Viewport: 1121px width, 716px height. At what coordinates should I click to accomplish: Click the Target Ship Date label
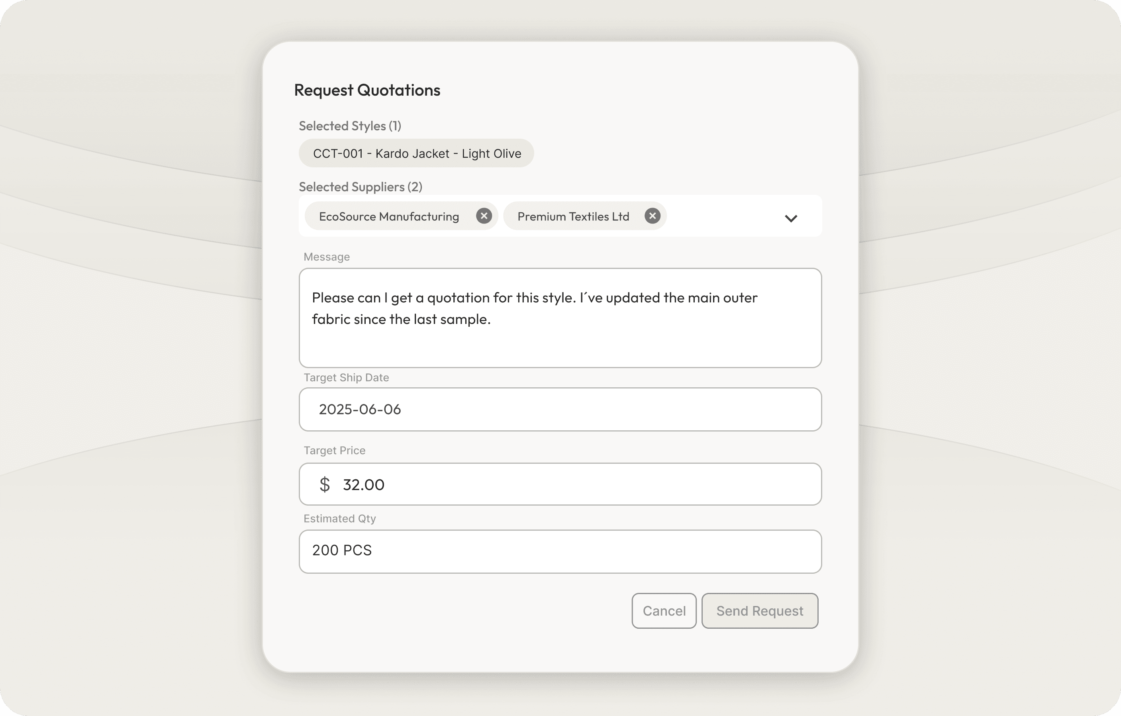[346, 378]
